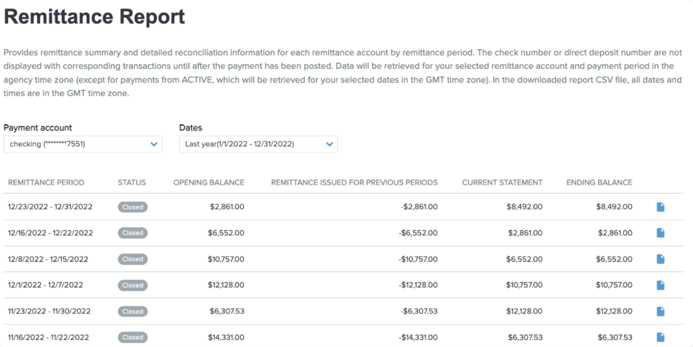
Task: Open document icon for 11/23/2022 - 11/30/2022 period
Action: tap(660, 311)
